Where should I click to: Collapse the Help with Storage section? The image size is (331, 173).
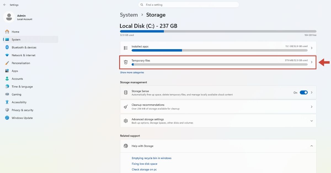point(312,146)
